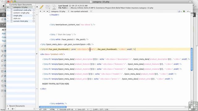Close content-single.php in the documents list
The image size is (198, 111).
click(34, 13)
